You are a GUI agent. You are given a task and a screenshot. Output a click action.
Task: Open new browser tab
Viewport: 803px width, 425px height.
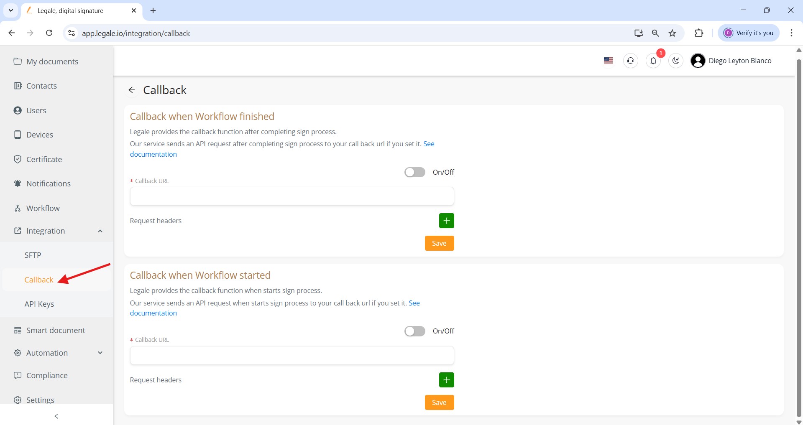[x=153, y=10]
